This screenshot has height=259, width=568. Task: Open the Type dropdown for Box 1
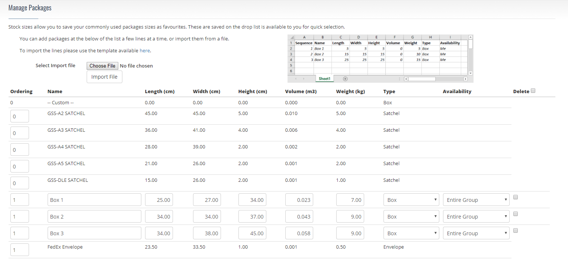pos(411,200)
